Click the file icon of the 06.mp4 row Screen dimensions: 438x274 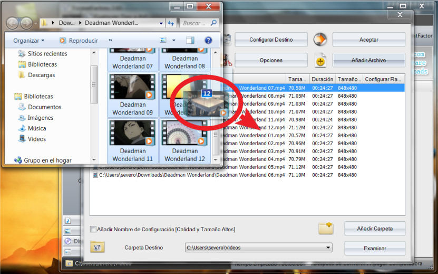(95, 175)
